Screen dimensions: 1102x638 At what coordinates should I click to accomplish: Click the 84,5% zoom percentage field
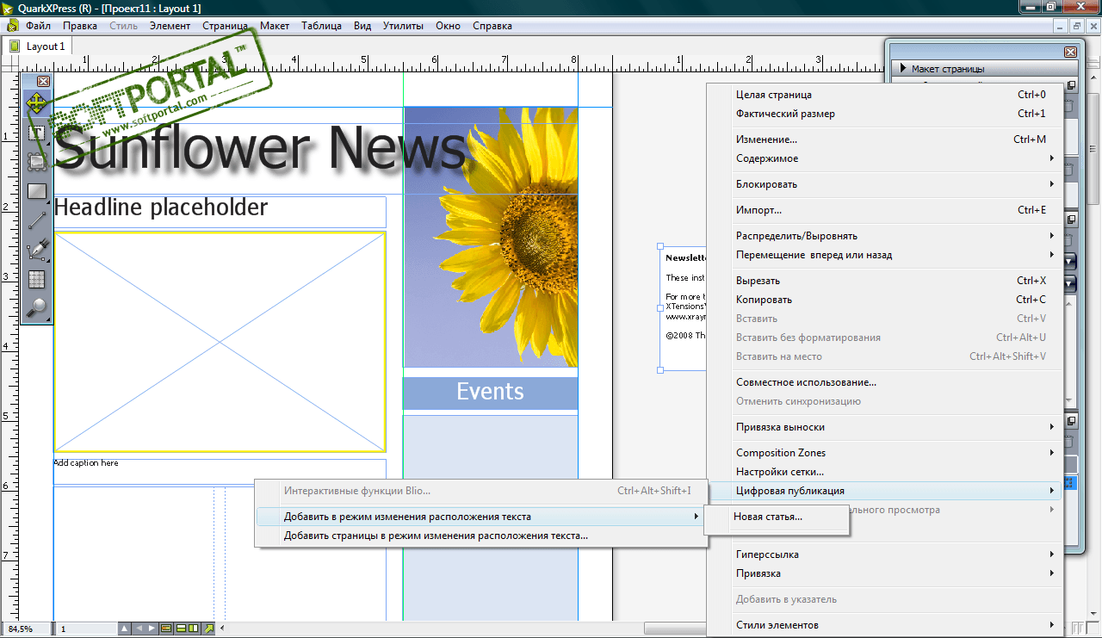(x=22, y=629)
